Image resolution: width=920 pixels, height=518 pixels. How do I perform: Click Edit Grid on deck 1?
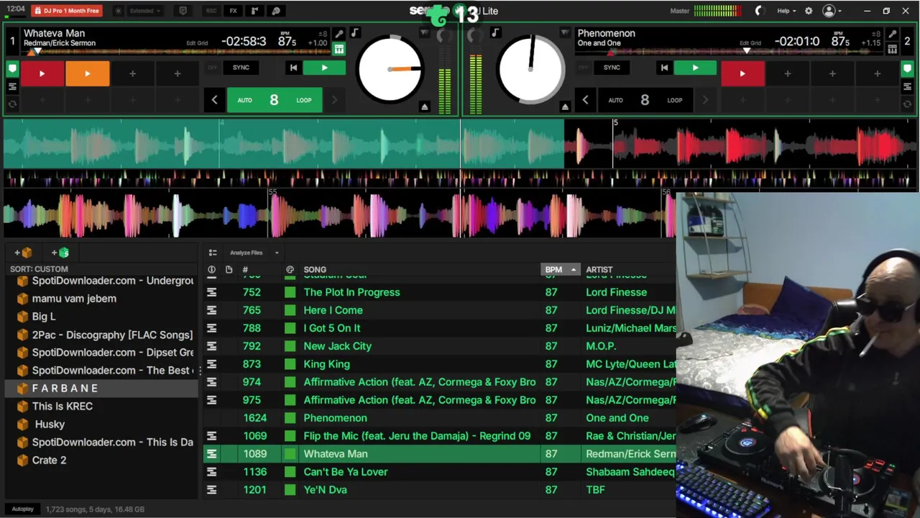(197, 43)
